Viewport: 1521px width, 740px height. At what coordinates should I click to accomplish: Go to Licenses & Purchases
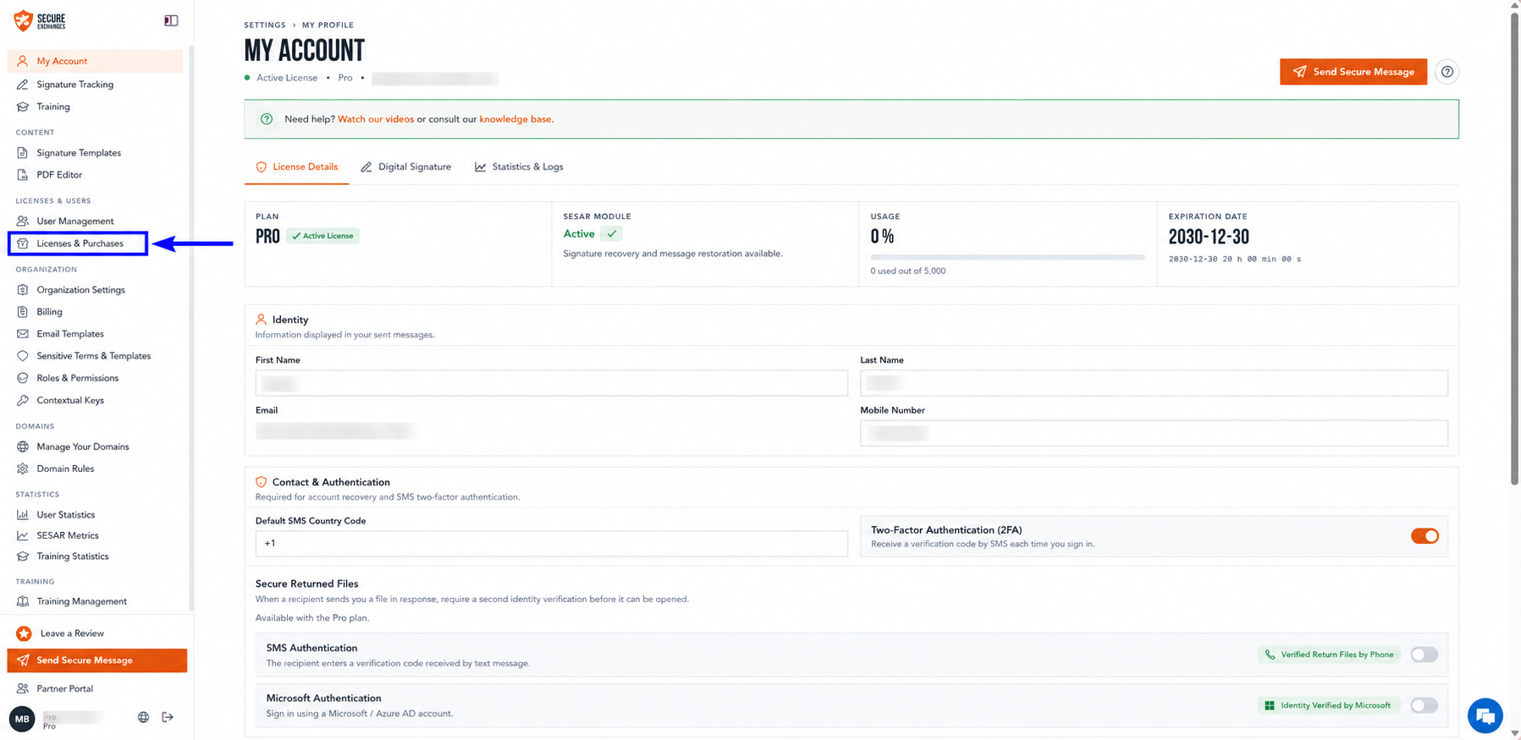click(x=78, y=244)
